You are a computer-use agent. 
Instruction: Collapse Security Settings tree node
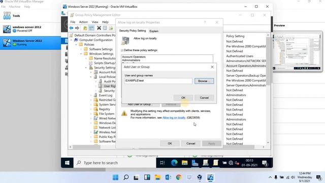[x=86, y=68]
